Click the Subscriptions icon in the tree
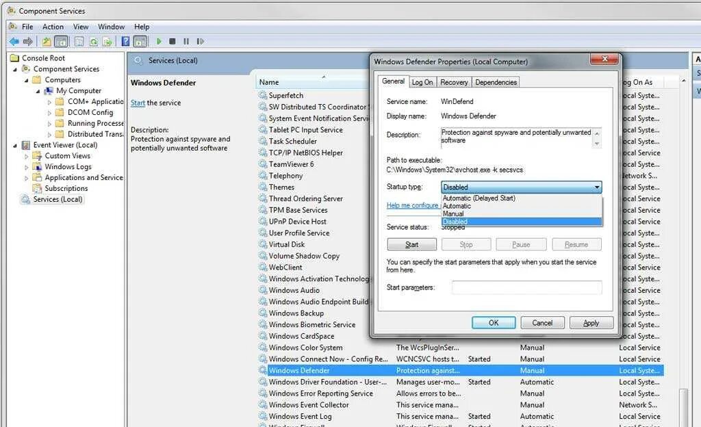Image resolution: width=701 pixels, height=427 pixels. tap(37, 188)
